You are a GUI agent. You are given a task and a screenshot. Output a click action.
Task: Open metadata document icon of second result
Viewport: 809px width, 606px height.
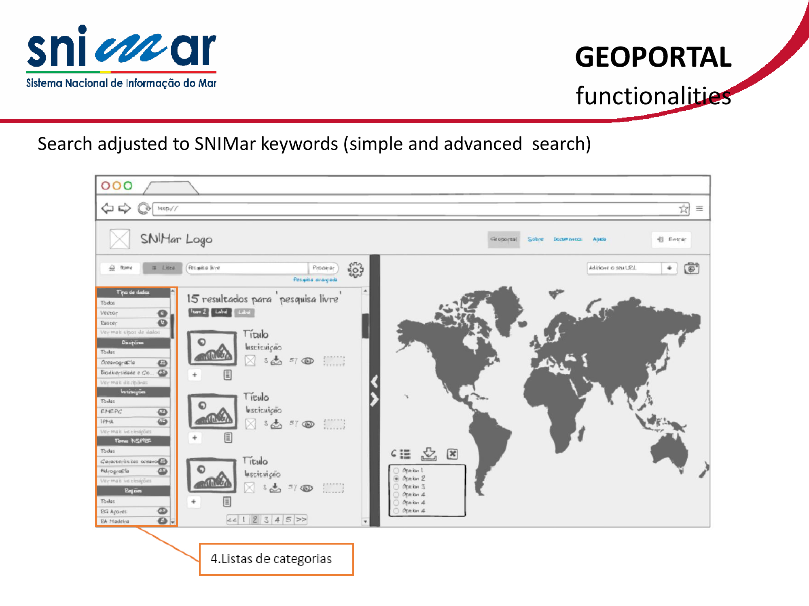point(228,438)
